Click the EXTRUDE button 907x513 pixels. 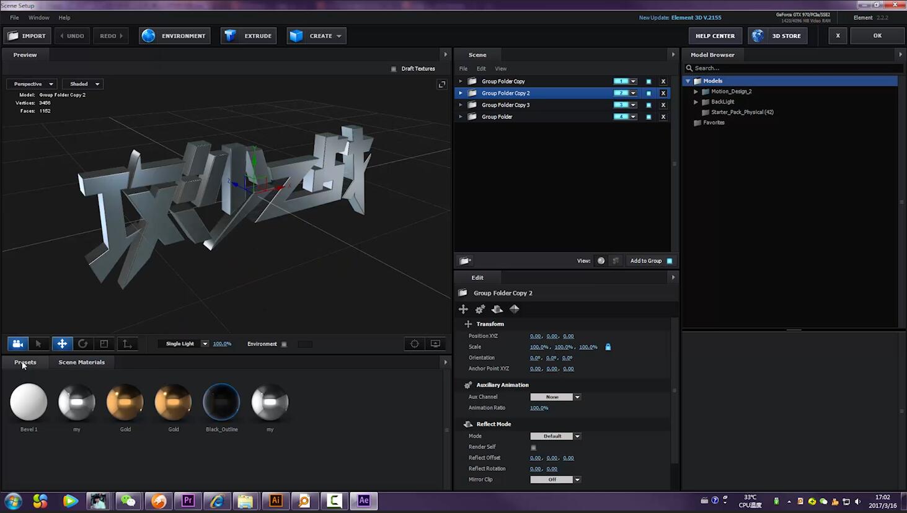tap(249, 36)
